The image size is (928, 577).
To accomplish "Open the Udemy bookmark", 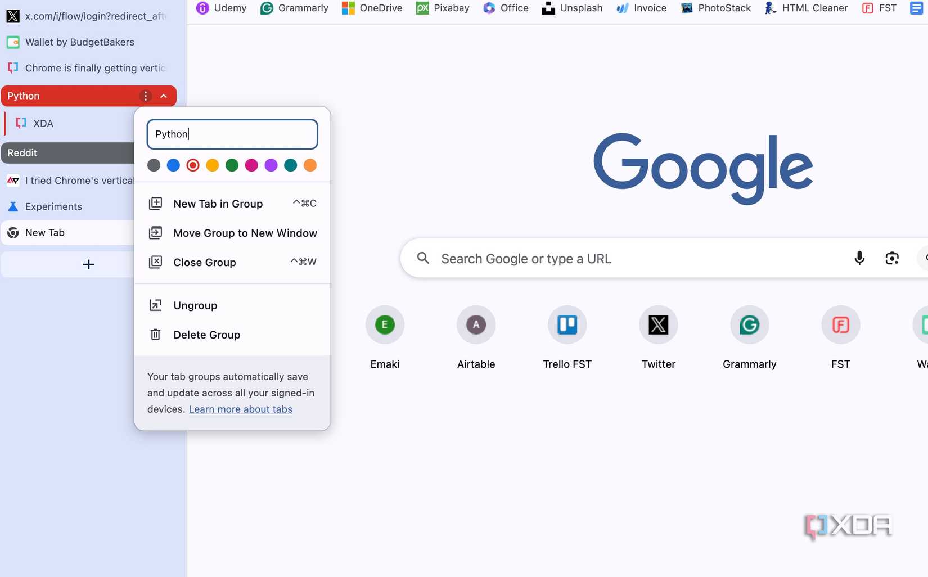I will click(221, 8).
